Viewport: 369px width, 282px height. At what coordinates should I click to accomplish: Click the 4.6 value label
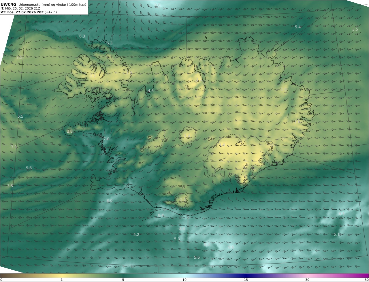point(150,91)
